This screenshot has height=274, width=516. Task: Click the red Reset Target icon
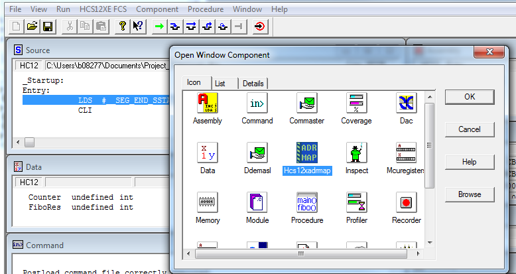[260, 27]
